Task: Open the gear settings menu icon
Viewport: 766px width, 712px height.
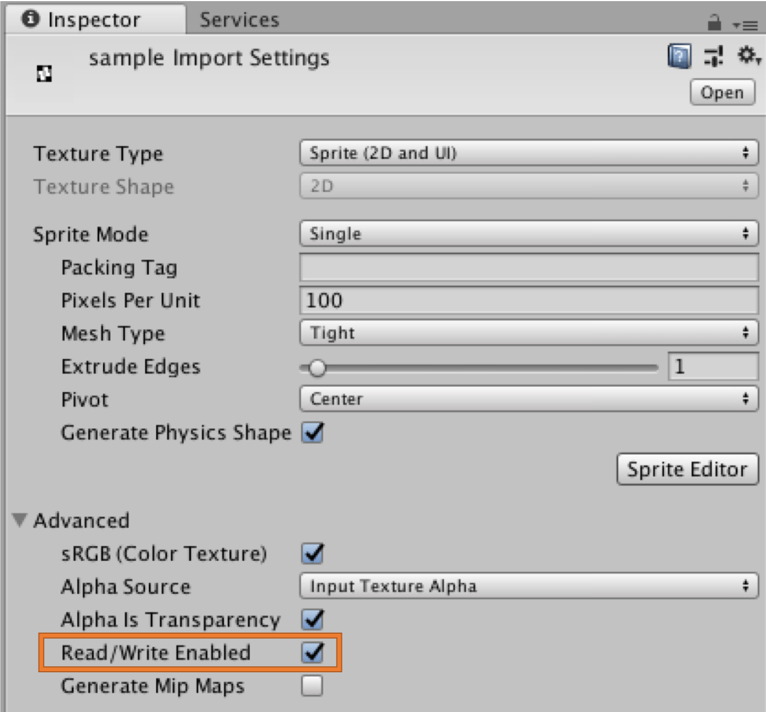Action: point(748,56)
